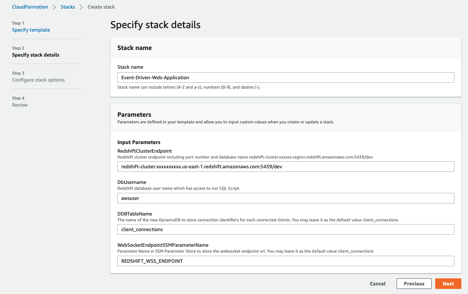Click the Parameters template description sentence

pos(226,122)
